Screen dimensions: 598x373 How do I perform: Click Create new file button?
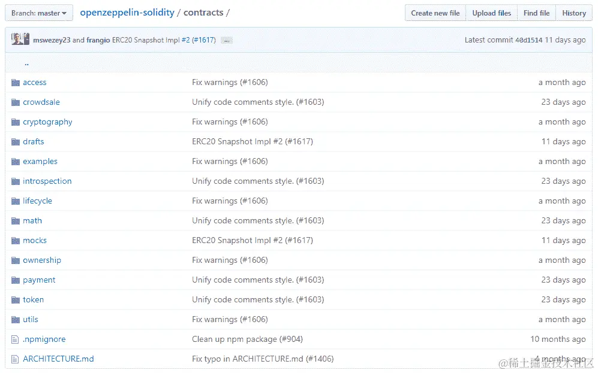click(435, 13)
